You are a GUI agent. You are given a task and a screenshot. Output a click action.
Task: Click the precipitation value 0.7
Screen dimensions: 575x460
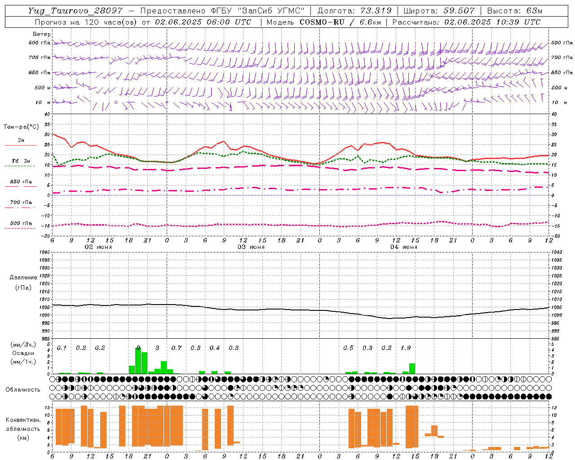pos(176,348)
